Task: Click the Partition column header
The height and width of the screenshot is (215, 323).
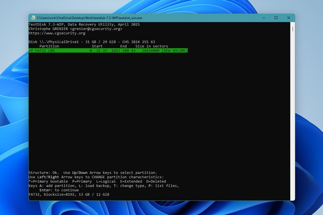Action: point(49,46)
